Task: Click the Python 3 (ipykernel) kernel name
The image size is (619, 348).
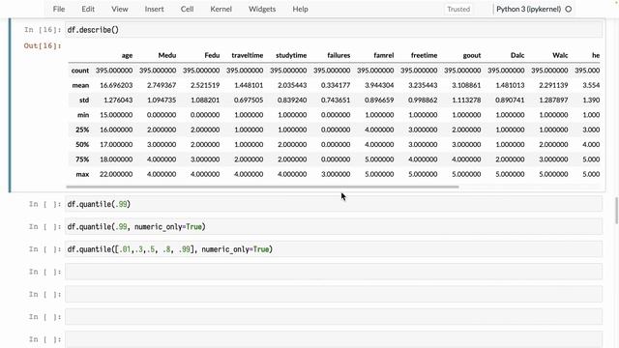Action: point(529,9)
